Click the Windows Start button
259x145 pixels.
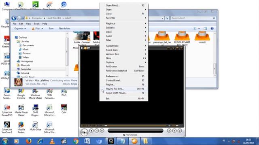[x=5, y=141]
